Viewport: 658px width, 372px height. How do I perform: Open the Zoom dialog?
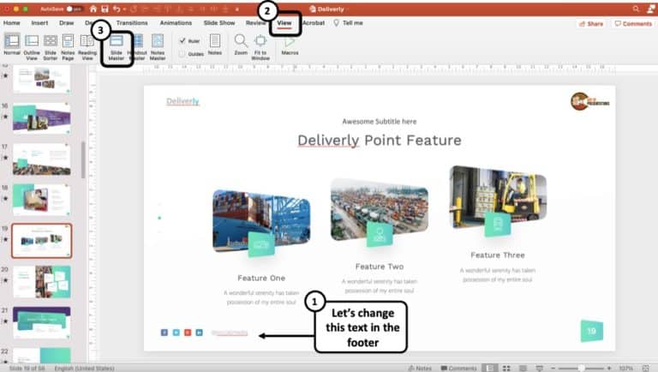click(x=241, y=45)
